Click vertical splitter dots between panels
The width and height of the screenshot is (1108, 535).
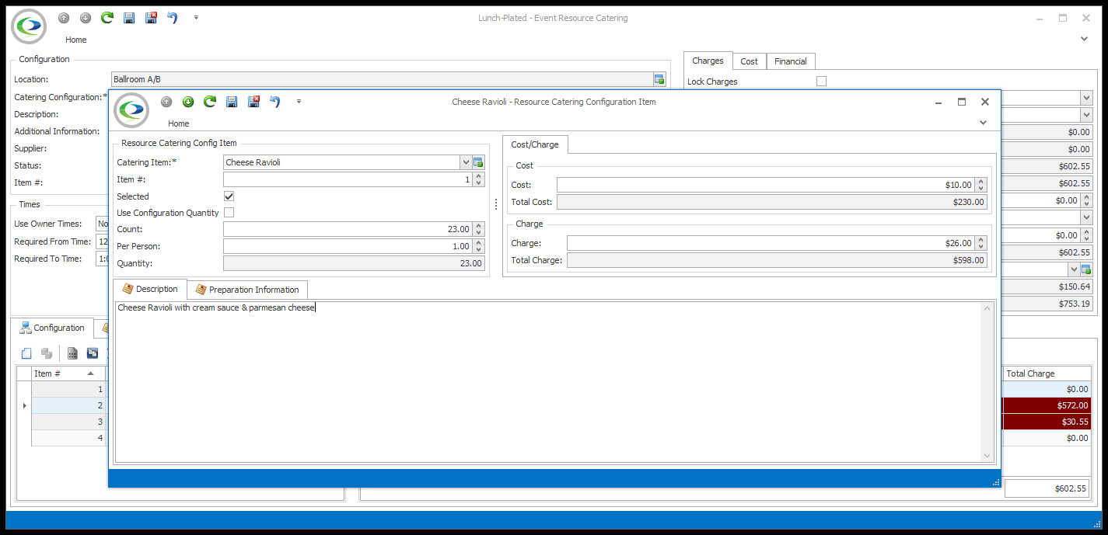coord(496,204)
